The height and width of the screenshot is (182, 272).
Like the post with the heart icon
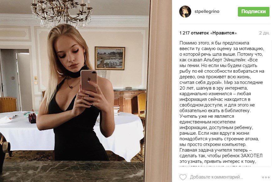(183, 177)
